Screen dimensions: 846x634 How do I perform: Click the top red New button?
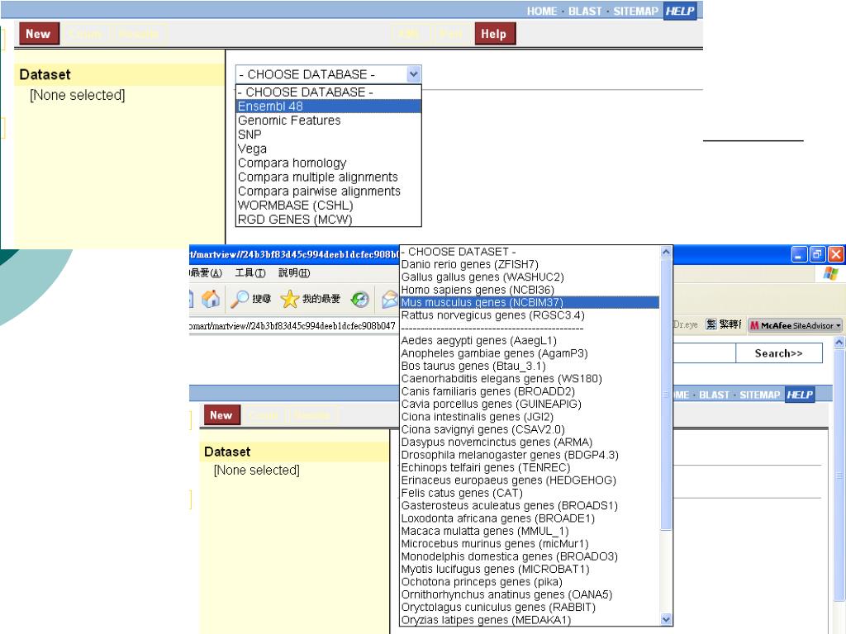[x=38, y=33]
